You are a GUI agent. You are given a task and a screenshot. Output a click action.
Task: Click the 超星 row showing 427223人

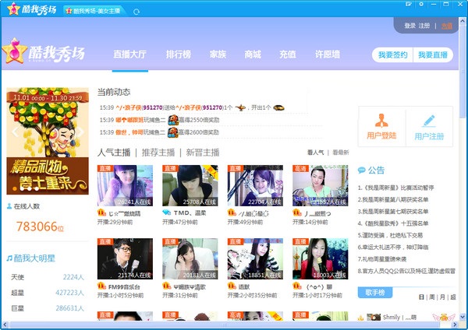tap(48, 293)
